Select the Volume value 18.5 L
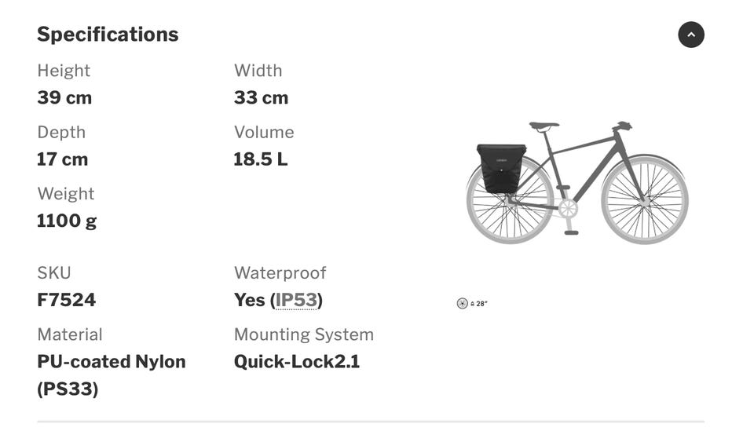This screenshot has height=431, width=754. point(260,159)
